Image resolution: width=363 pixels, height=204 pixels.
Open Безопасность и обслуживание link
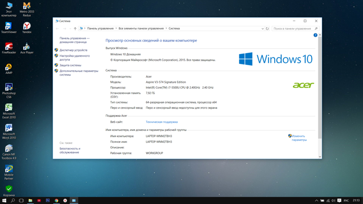coord(70,151)
